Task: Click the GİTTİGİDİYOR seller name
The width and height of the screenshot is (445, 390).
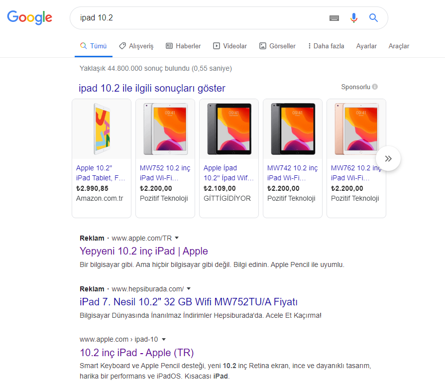Action: tap(227, 198)
